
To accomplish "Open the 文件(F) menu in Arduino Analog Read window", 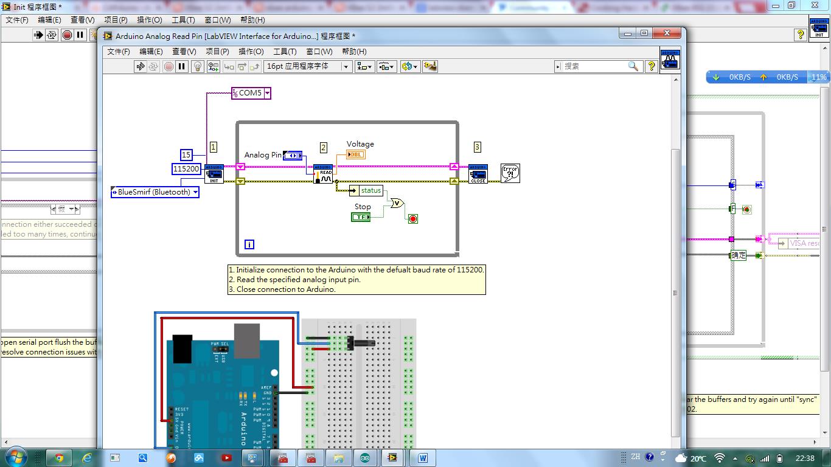I will [119, 52].
